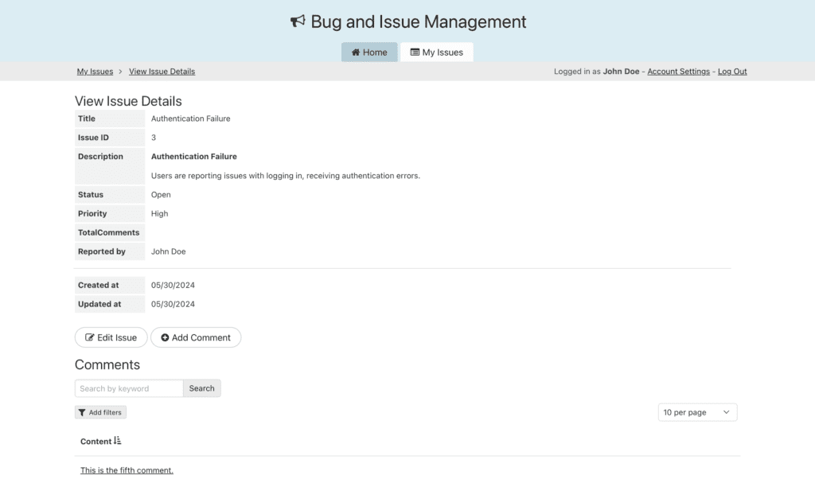Click the Log Out link

732,72
